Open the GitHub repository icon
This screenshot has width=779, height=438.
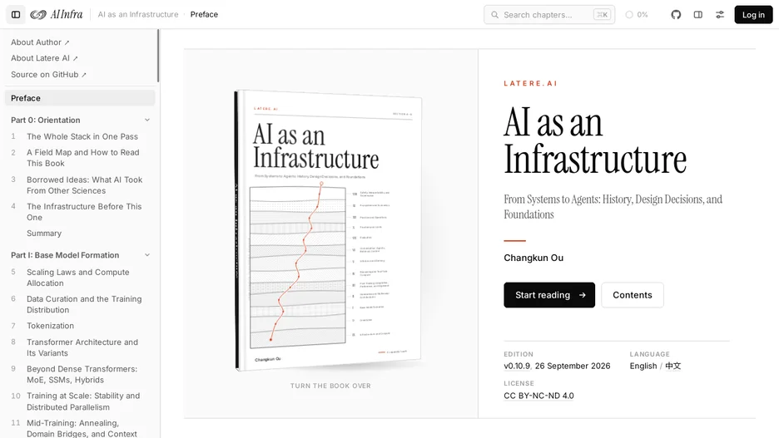[x=676, y=14]
